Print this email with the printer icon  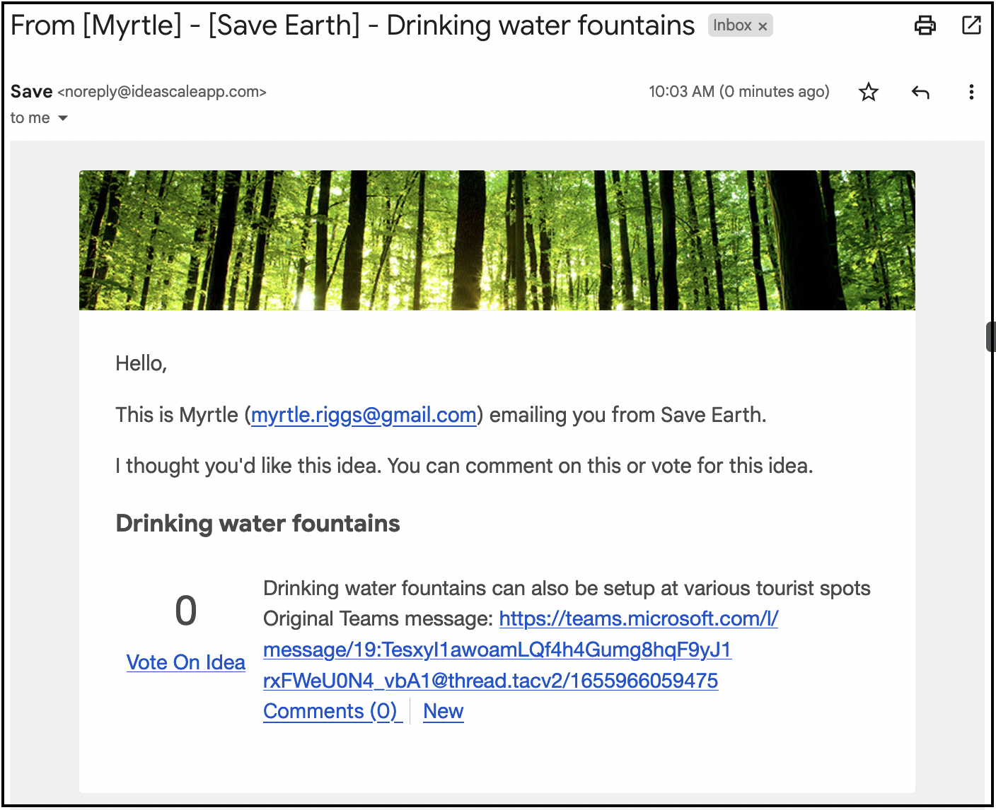coord(925,25)
